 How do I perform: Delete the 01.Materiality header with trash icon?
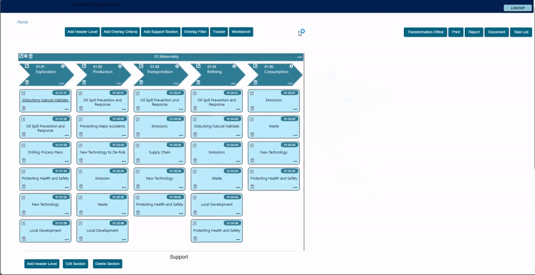pyautogui.click(x=31, y=57)
